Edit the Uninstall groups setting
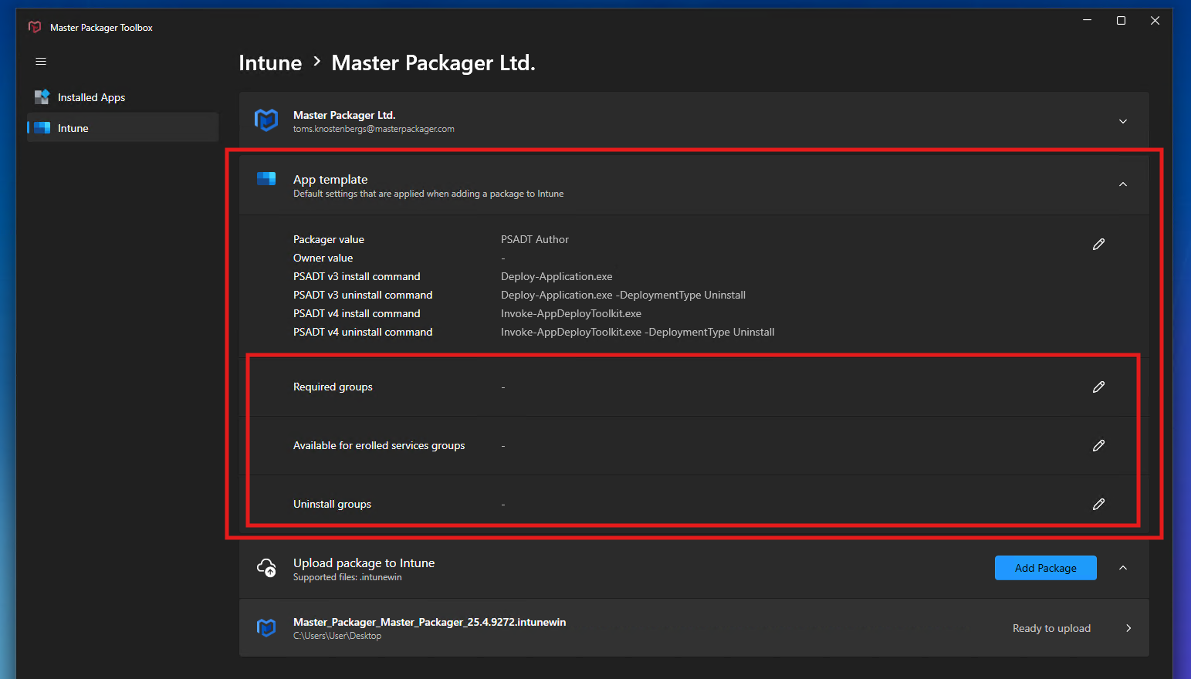 pos(1098,504)
